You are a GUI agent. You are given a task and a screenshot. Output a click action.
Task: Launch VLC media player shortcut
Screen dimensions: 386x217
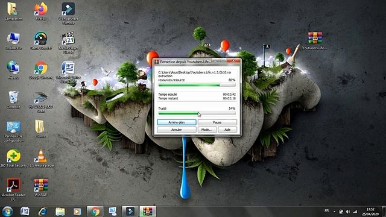point(41,158)
